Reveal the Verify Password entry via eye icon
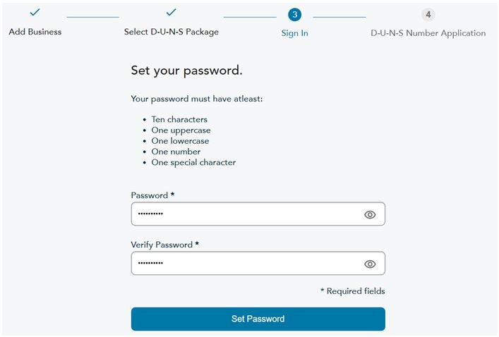499x337 pixels. (370, 264)
